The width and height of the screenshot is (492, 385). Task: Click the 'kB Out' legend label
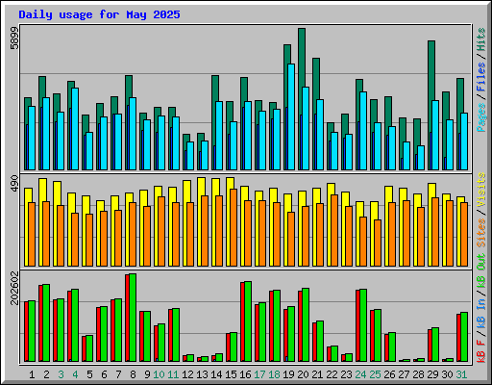(481, 270)
